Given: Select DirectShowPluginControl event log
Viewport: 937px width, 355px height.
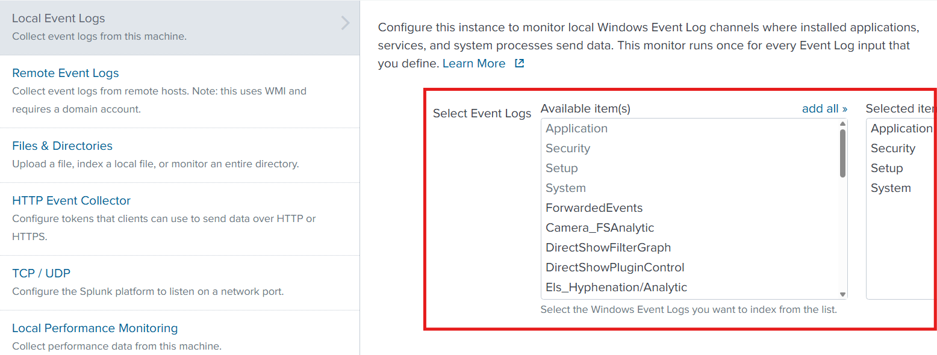Looking at the screenshot, I should 614,267.
